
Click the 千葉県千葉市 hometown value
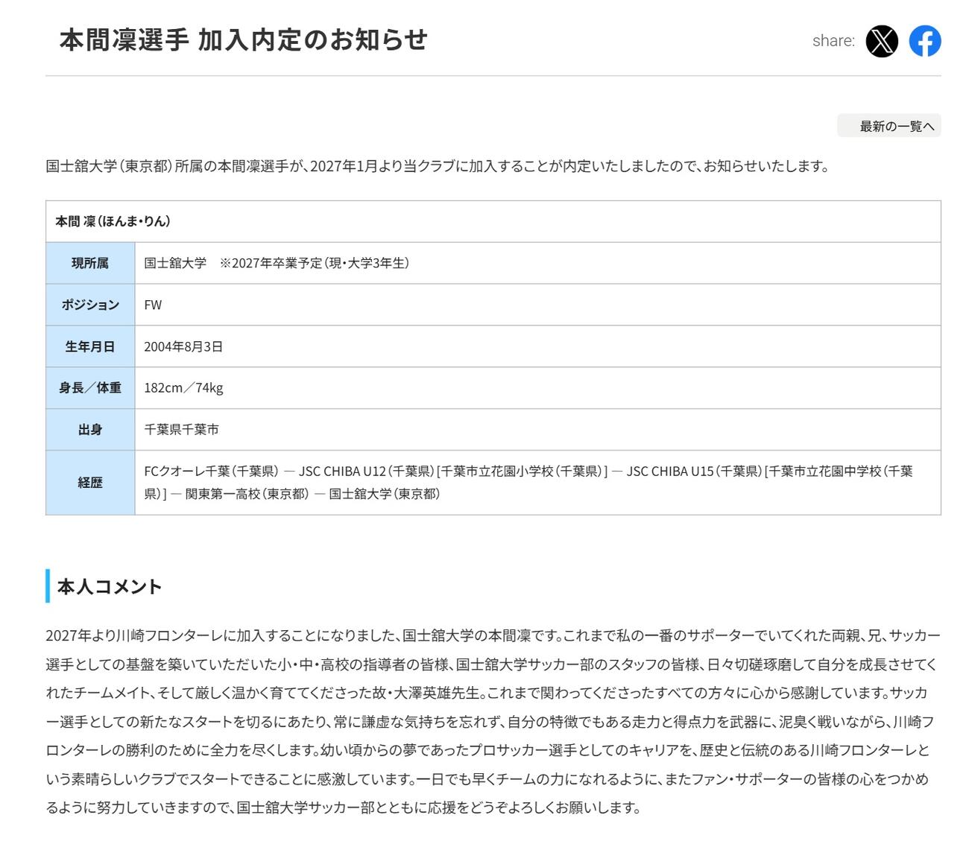(181, 430)
